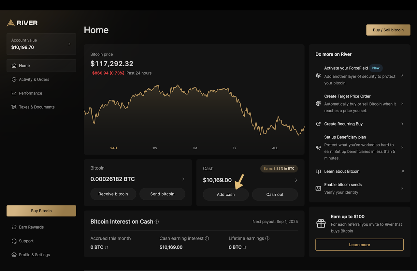417x271 pixels.
Task: Open Bitcoin balance details chevron
Action: [x=183, y=179]
